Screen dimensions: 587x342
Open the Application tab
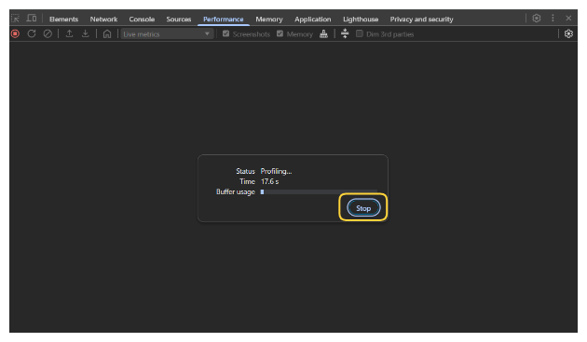[x=312, y=19]
